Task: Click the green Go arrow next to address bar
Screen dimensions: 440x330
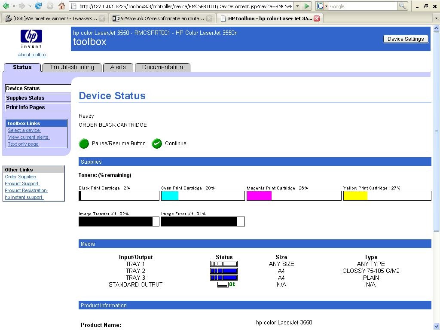Action: point(307,6)
